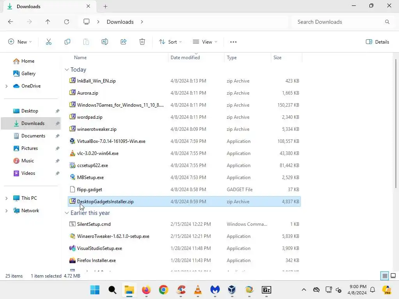The width and height of the screenshot is (399, 299).
Task: Open 7-Zip from the taskbar
Action: click(267, 290)
